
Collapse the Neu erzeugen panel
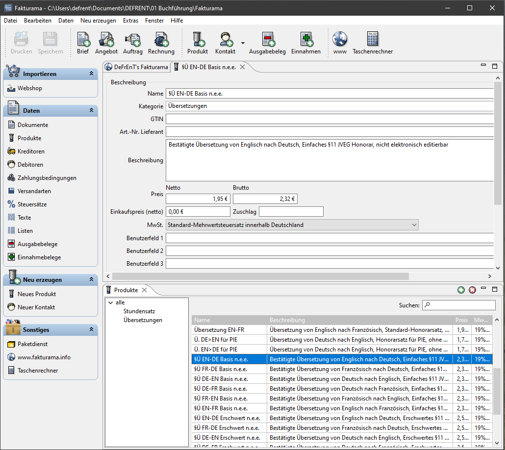tap(92, 279)
